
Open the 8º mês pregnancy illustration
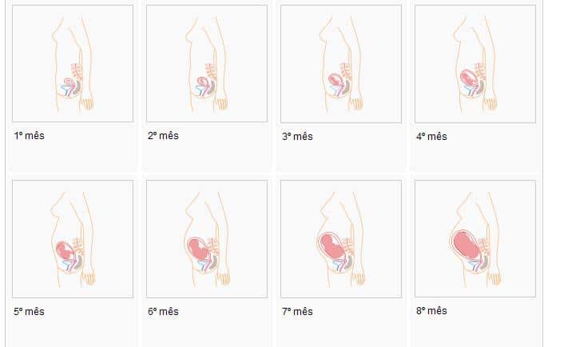pos(475,238)
